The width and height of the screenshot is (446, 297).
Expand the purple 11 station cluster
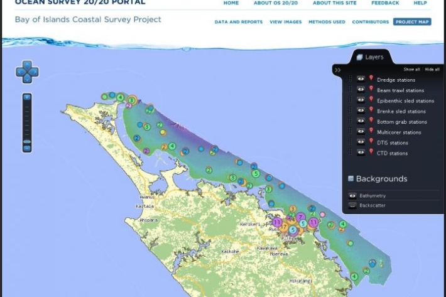(277, 222)
